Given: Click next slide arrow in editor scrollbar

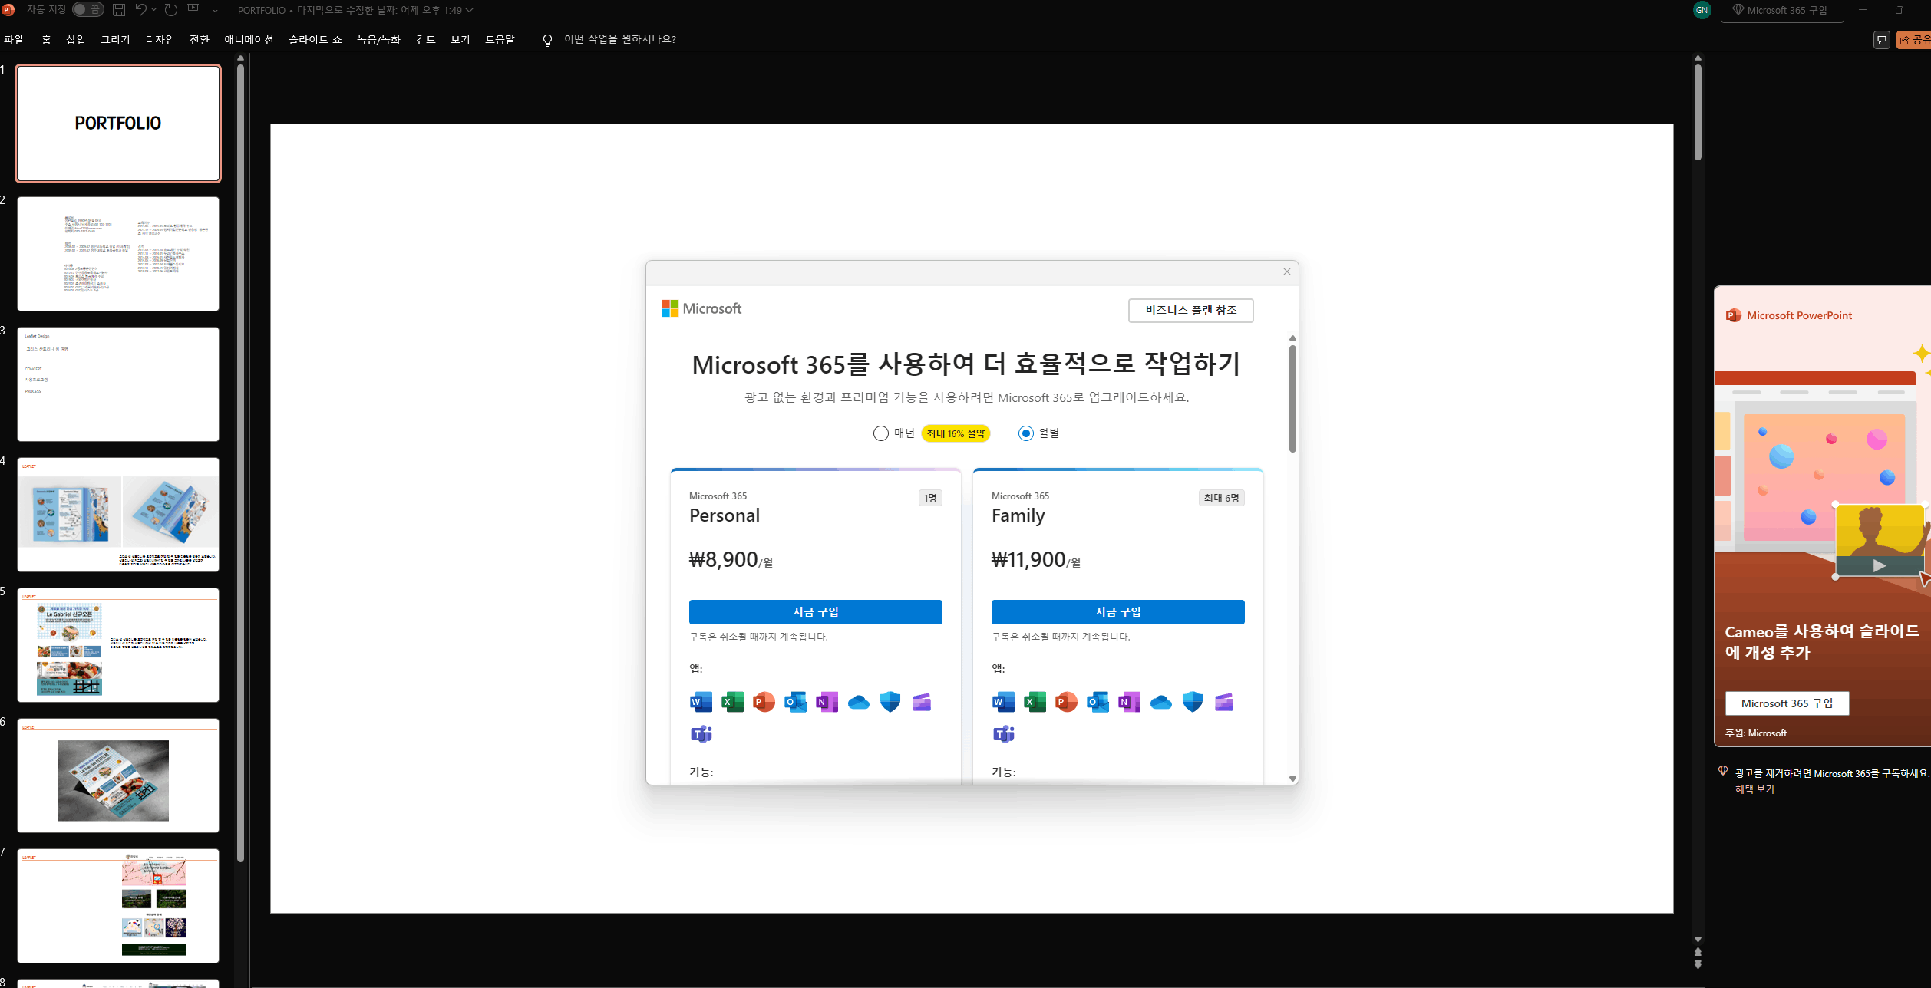Looking at the screenshot, I should [1698, 964].
